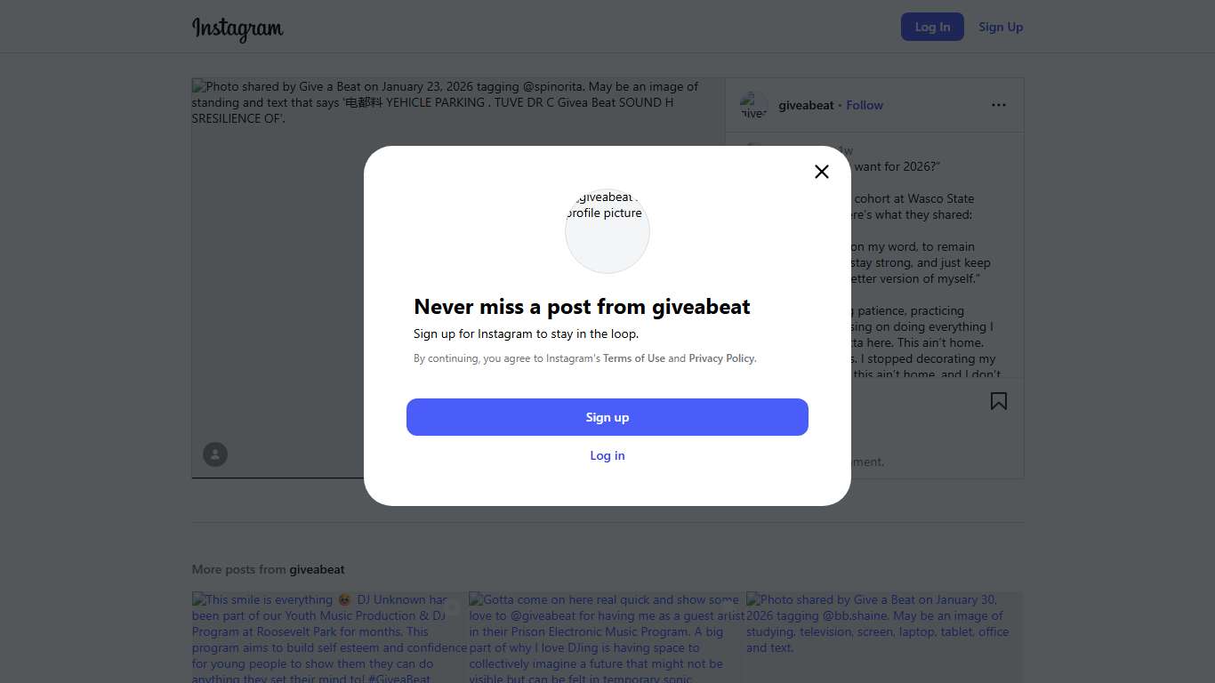Show tagged people on the photo

pyautogui.click(x=215, y=454)
